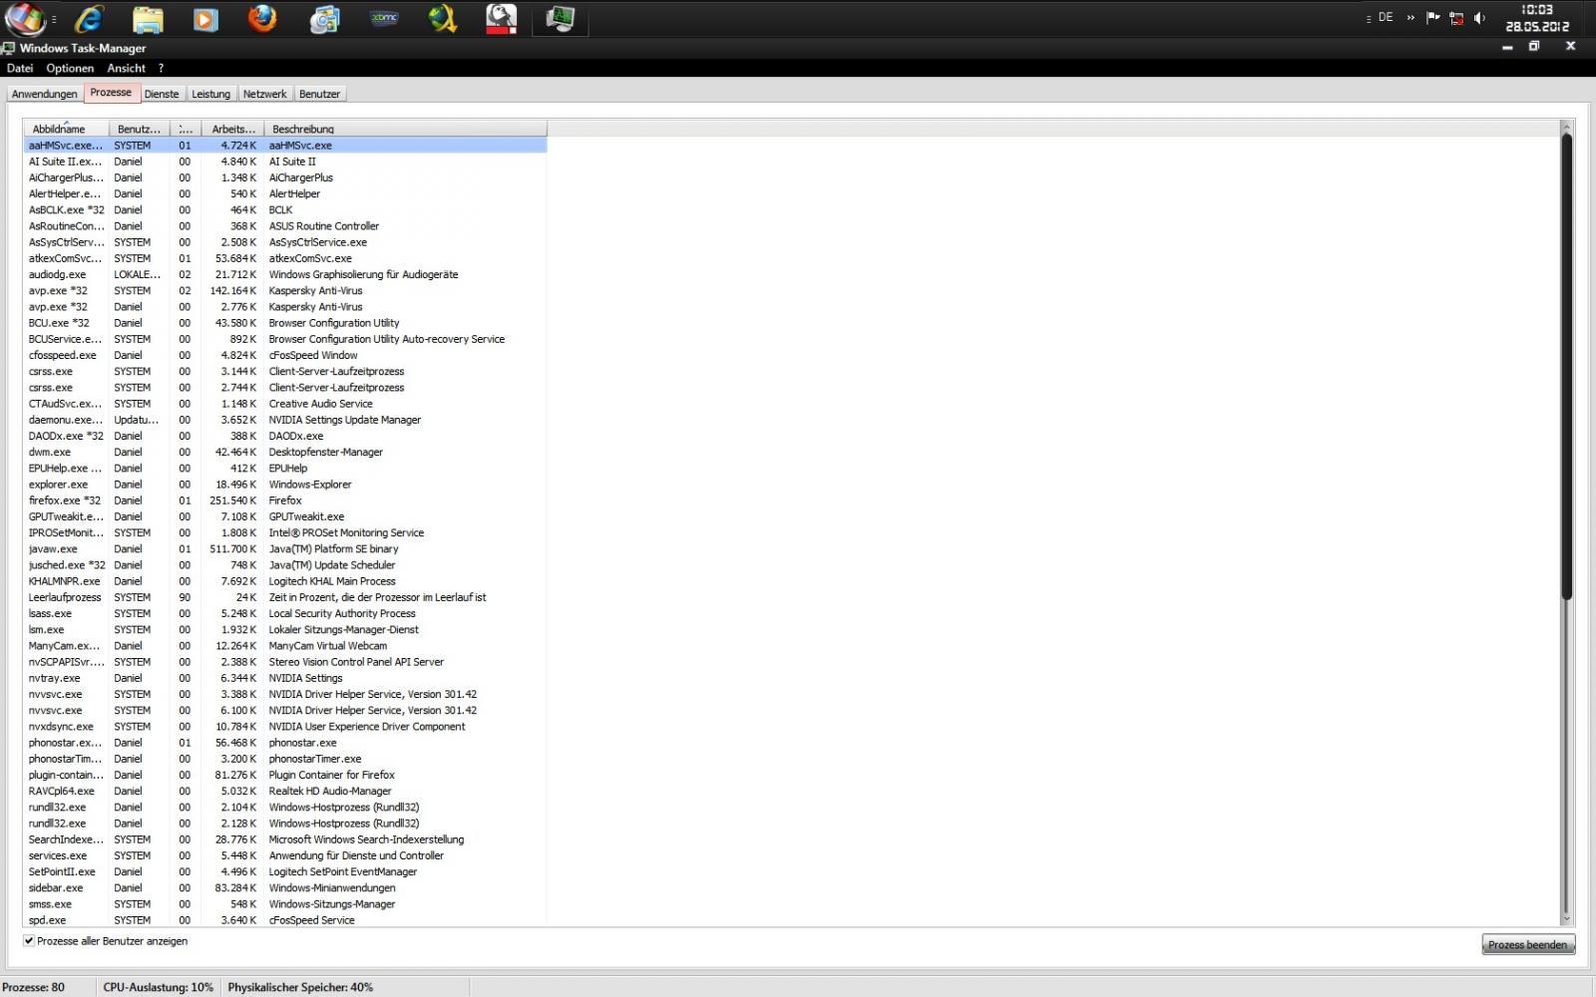Sort by Abbildname column header
Image resolution: width=1596 pixels, height=997 pixels.
tap(66, 129)
